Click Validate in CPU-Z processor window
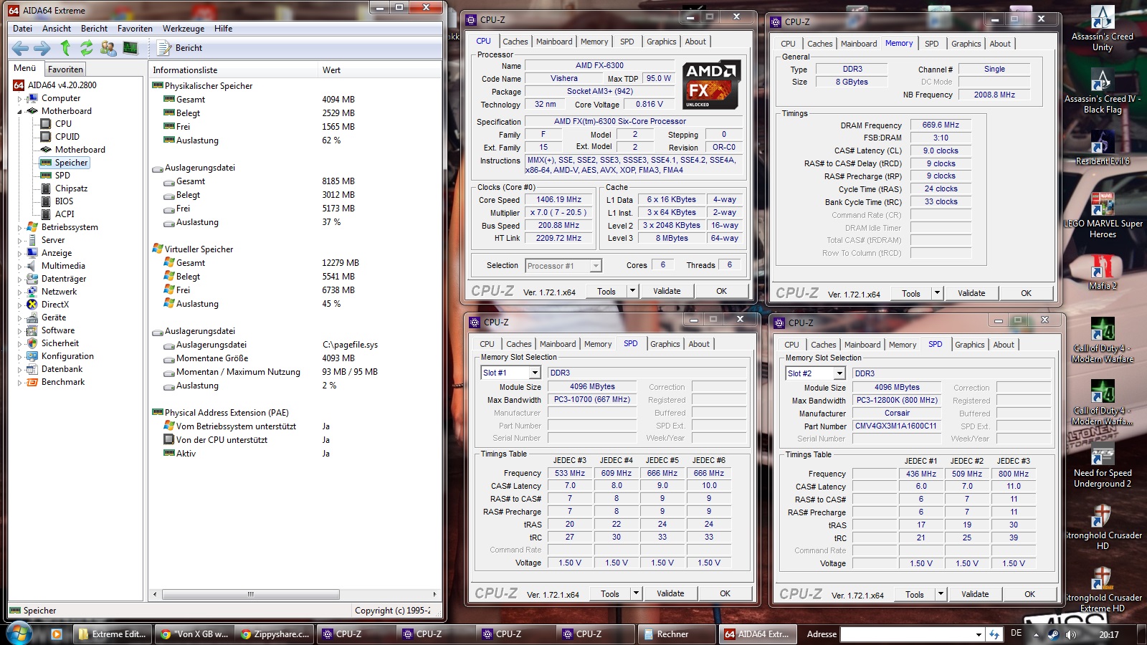The image size is (1147, 645). click(x=667, y=291)
